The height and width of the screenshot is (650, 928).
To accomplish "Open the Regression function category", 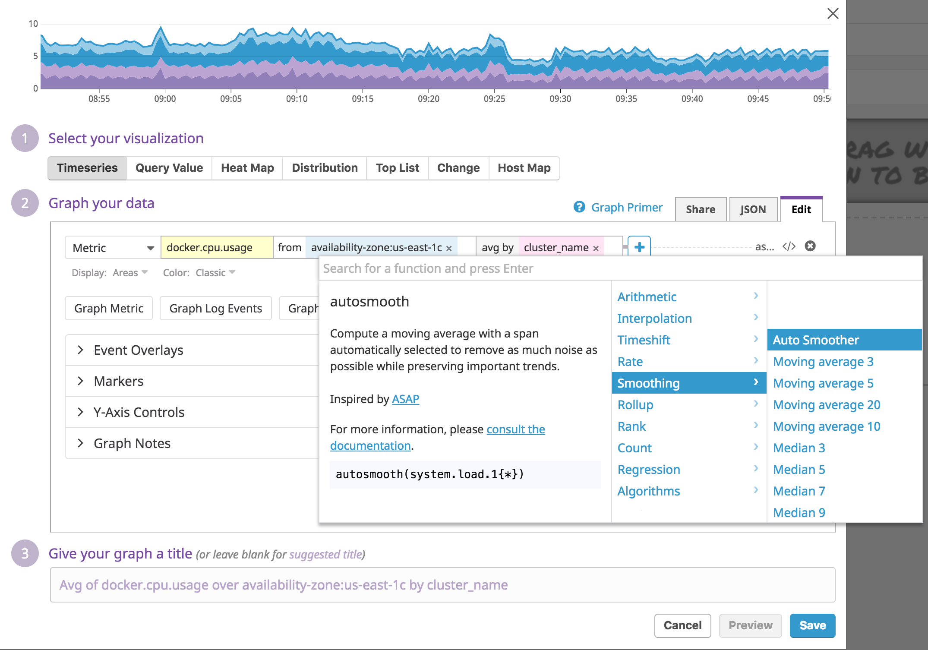I will pos(649,469).
